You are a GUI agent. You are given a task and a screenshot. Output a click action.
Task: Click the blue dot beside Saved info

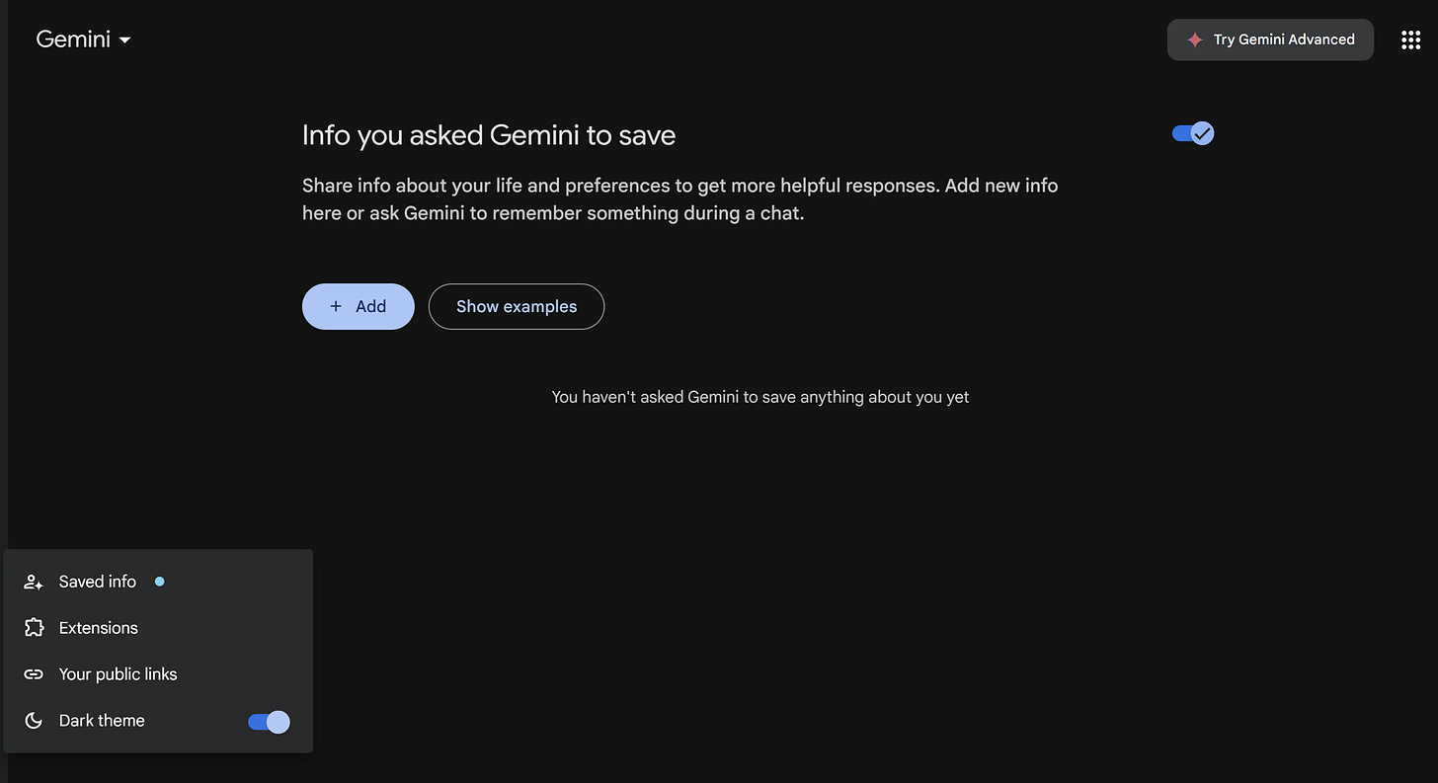[159, 582]
